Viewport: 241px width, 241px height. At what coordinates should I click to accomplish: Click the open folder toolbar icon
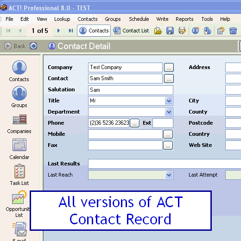158,31
